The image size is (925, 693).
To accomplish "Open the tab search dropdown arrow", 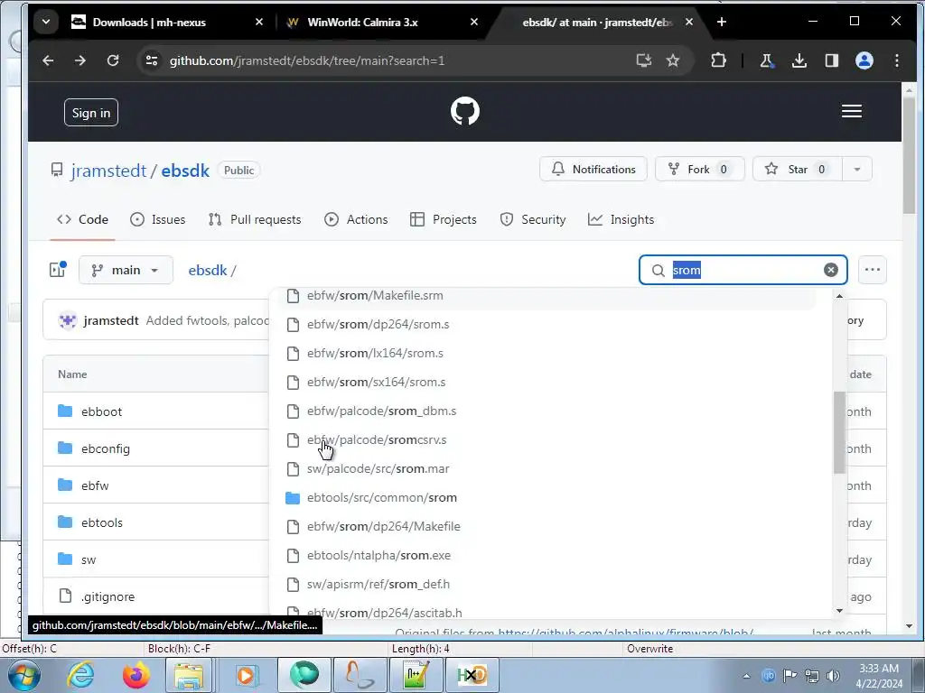I will coord(46,22).
